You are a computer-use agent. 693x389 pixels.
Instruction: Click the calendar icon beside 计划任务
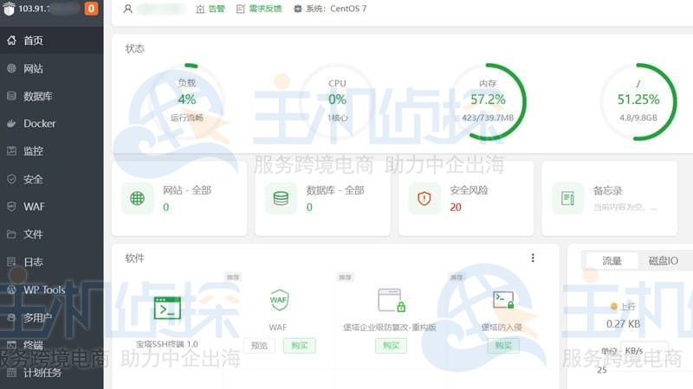(x=11, y=373)
